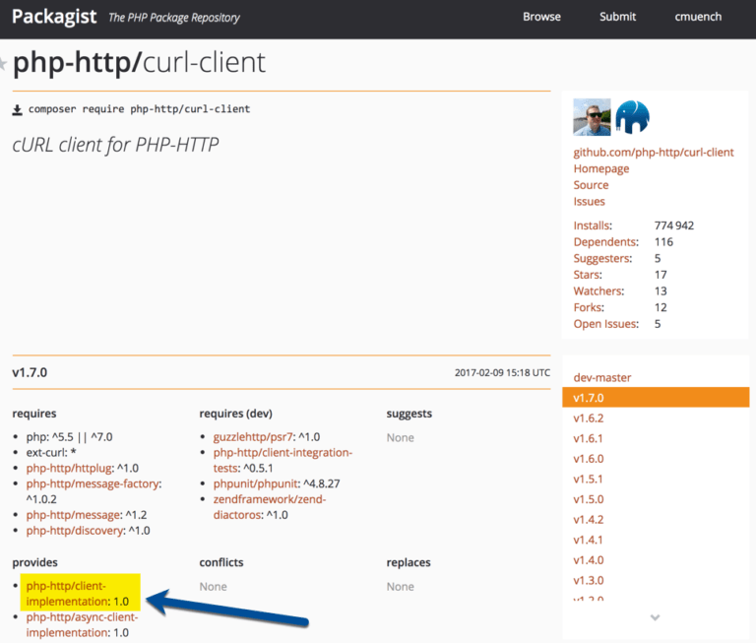Open the Browse menu item
756x643 pixels.
(541, 17)
